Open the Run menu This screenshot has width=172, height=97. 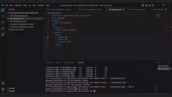pos(34,5)
